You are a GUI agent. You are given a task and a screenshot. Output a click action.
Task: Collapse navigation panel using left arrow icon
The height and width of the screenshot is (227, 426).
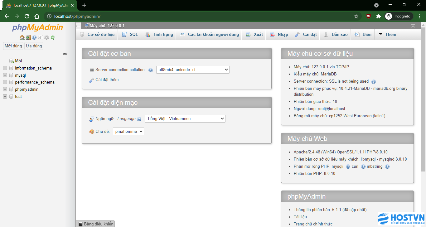(x=78, y=26)
